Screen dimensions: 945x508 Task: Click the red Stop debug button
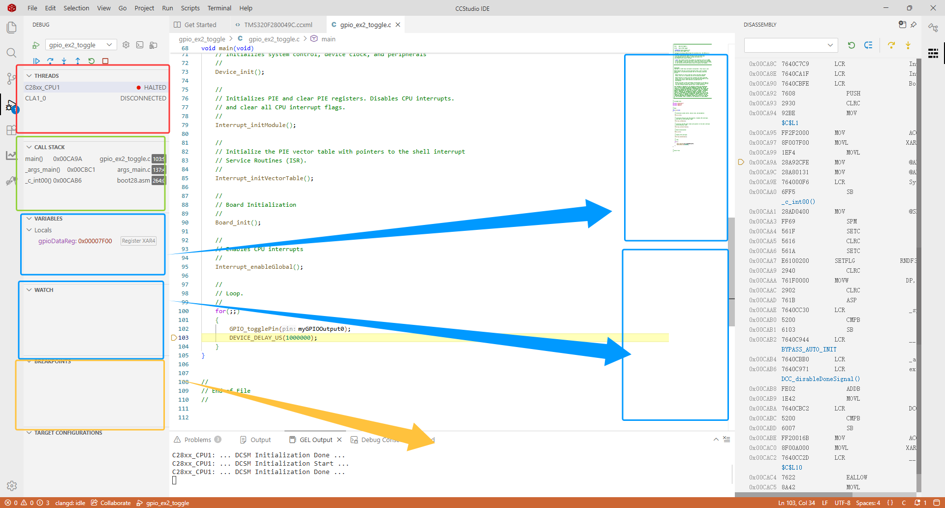[105, 61]
